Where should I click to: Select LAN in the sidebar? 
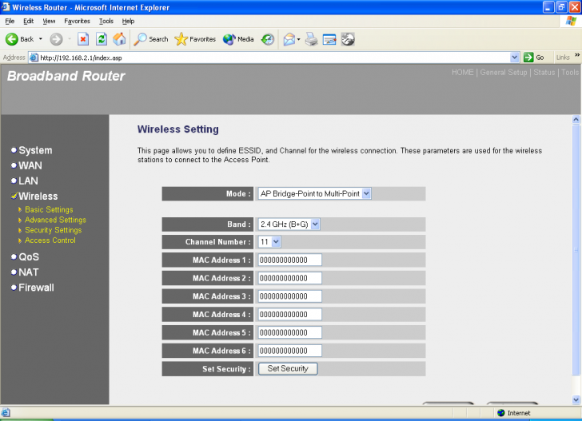point(28,181)
